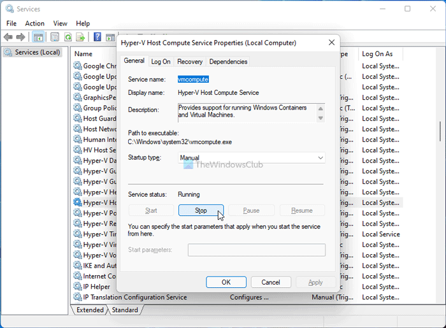This screenshot has height=328, width=446.
Task: Click the Refresh toolbar icon
Action: click(68, 37)
